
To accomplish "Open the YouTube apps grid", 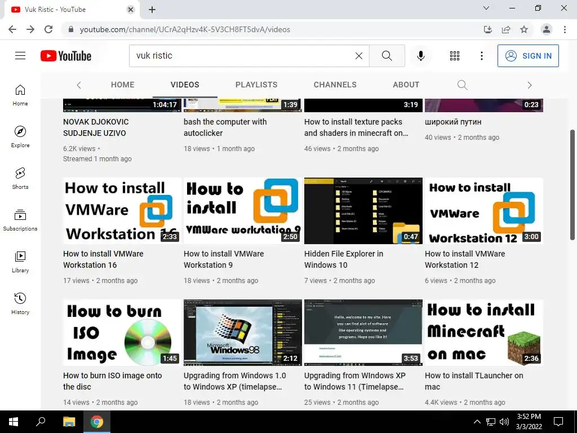I will [455, 56].
